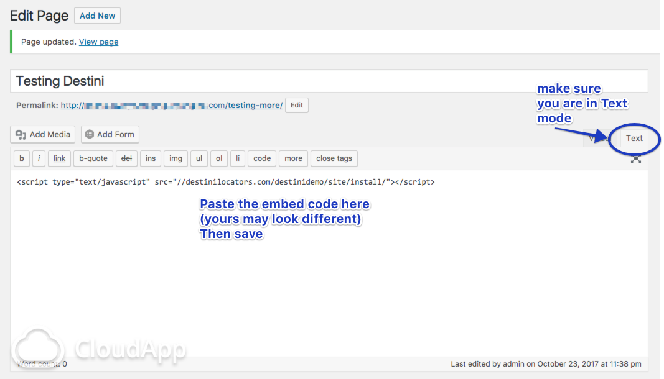This screenshot has height=379, width=664.
Task: Insert a Read More tag with more
Action: point(294,158)
